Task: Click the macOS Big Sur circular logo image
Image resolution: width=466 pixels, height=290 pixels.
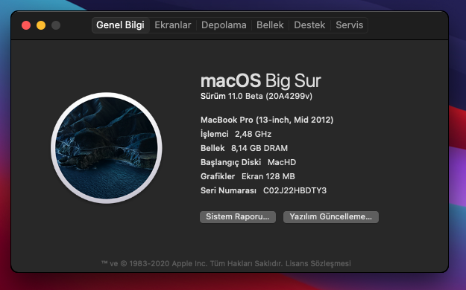Action: (x=107, y=148)
